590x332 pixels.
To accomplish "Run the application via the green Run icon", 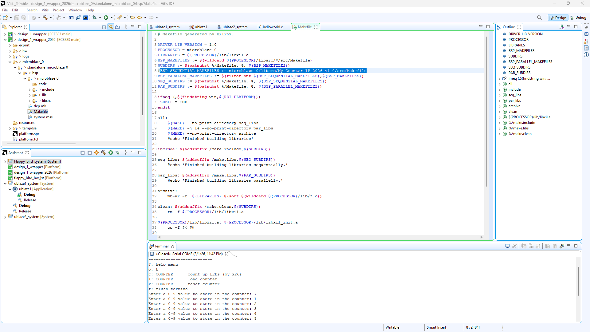I will (106, 18).
